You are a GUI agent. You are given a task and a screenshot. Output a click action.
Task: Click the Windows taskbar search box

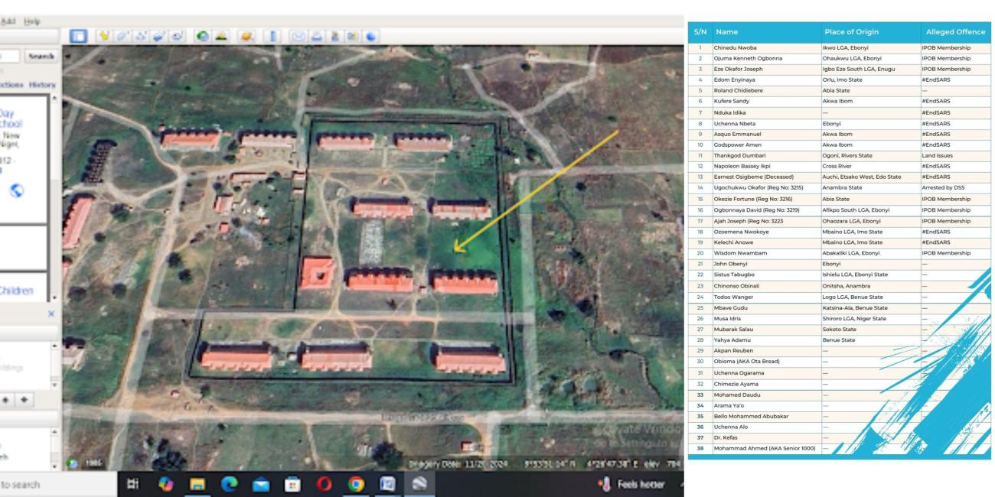31,485
